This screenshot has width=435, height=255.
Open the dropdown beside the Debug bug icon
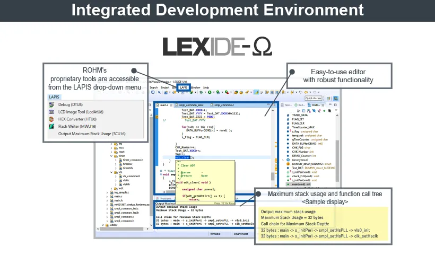click(x=205, y=92)
